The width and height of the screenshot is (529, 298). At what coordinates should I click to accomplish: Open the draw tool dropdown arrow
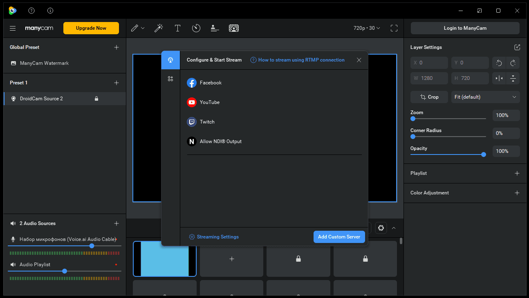pos(143,28)
